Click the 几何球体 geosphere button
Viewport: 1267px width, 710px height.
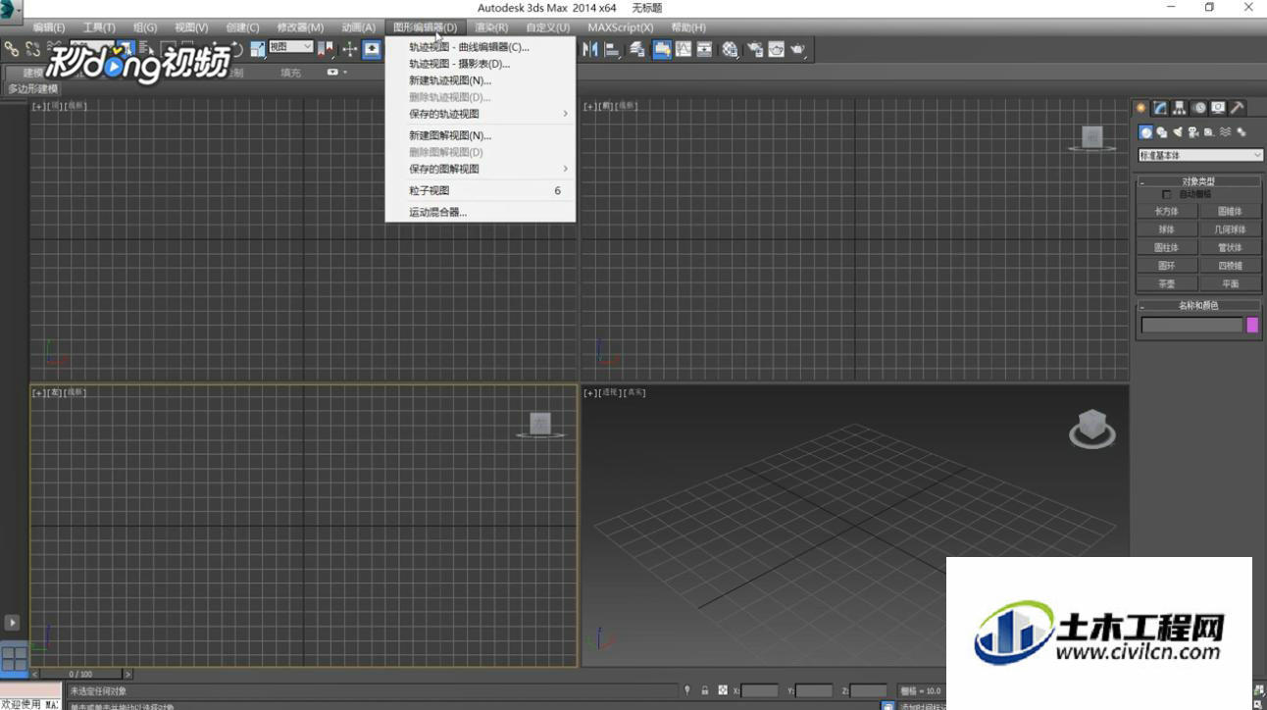pos(1230,229)
